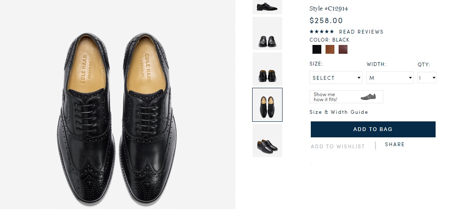The image size is (455, 210).
Task: View the side-profile shoe thumbnail
Action: coord(267,6)
